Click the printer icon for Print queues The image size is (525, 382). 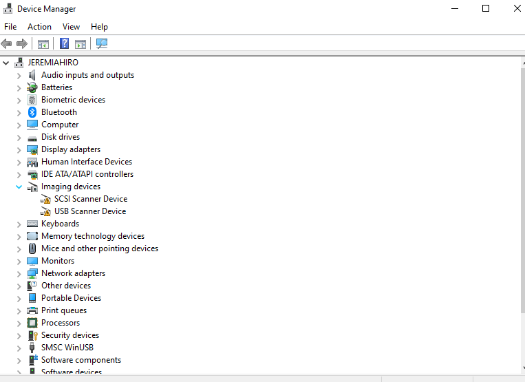coord(32,310)
